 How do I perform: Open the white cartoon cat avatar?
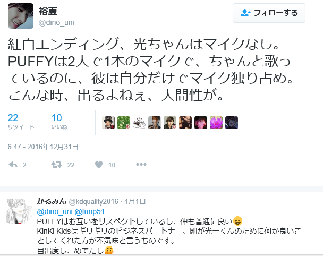click(139, 123)
